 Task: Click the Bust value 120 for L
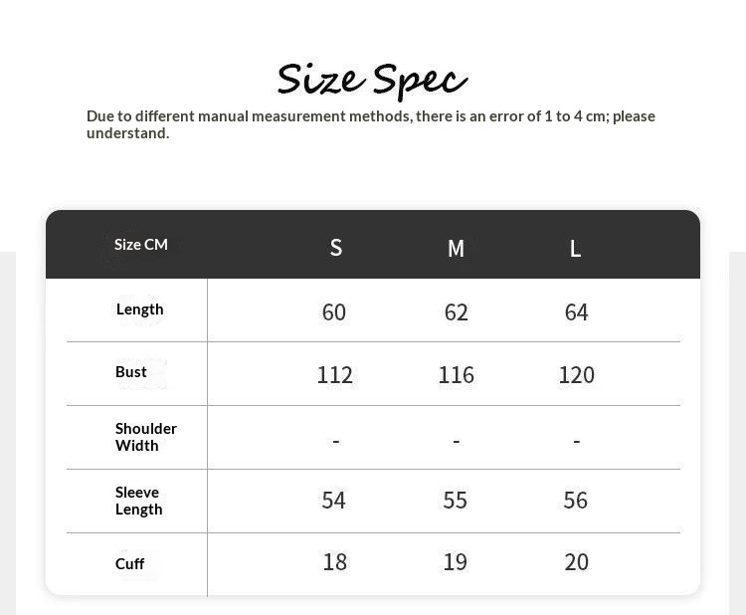[576, 375]
